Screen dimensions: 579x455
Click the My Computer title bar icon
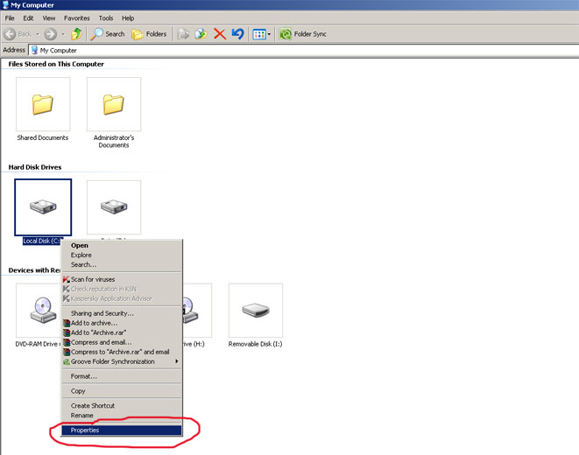coord(5,4)
